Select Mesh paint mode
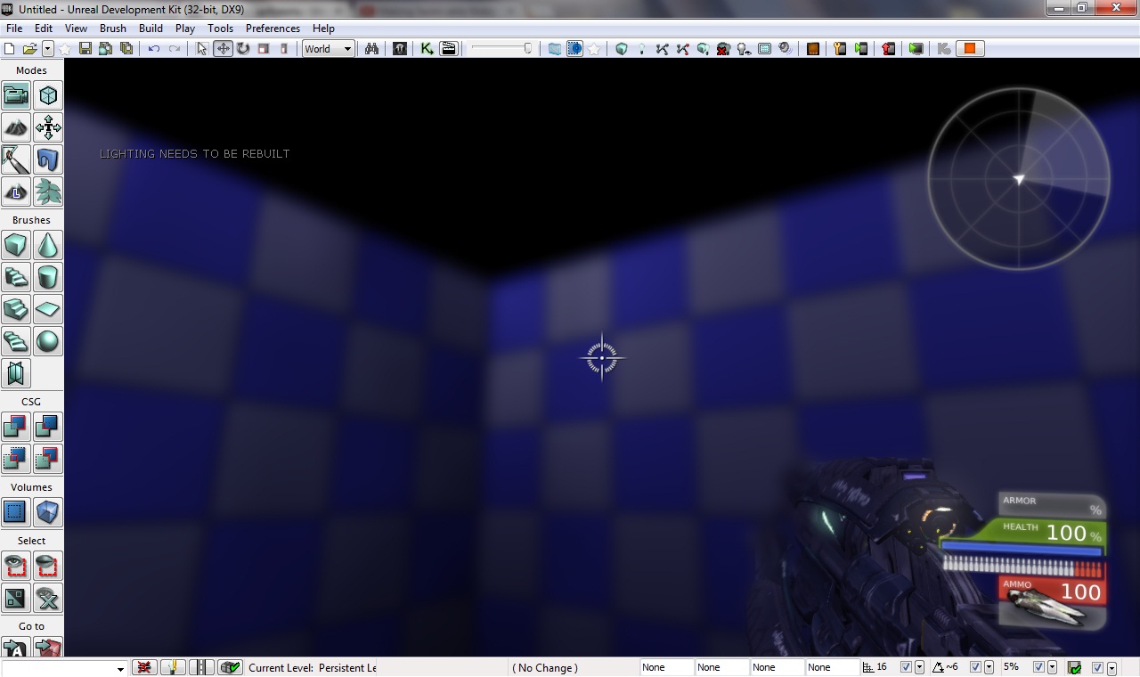This screenshot has width=1140, height=677. coord(16,159)
